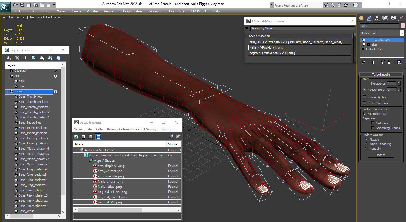
Task: Click the Subscription Center key icon
Action: 333,5
